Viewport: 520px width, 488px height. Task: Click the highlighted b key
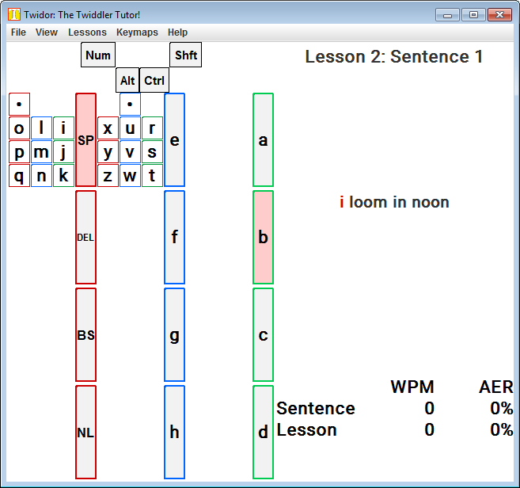[263, 237]
